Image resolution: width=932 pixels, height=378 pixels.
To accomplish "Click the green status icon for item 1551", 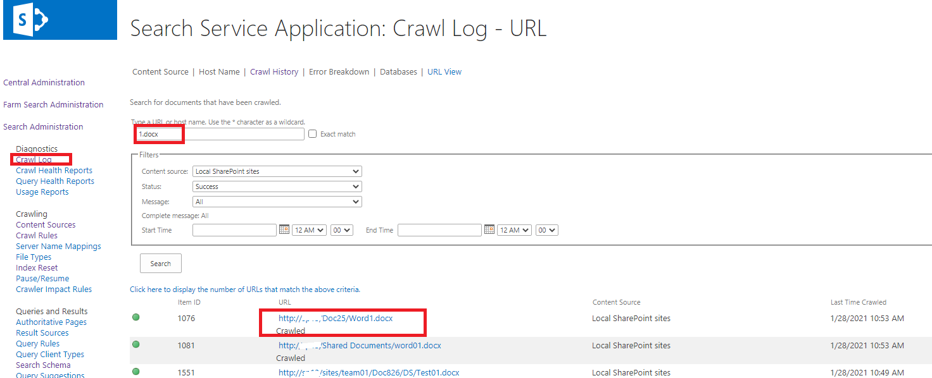I will tap(136, 372).
